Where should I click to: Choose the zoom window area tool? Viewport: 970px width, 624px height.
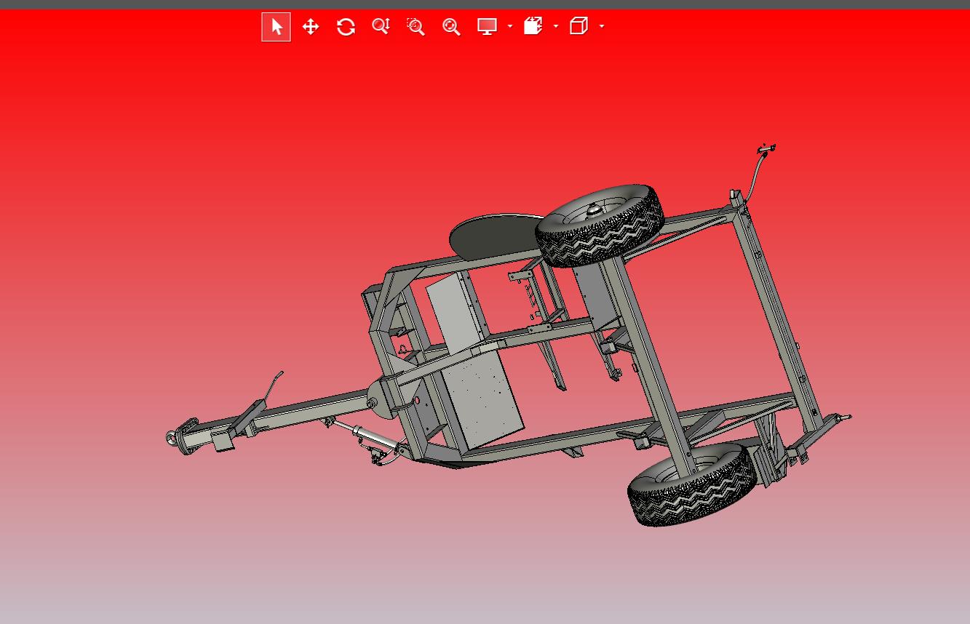[x=416, y=27]
